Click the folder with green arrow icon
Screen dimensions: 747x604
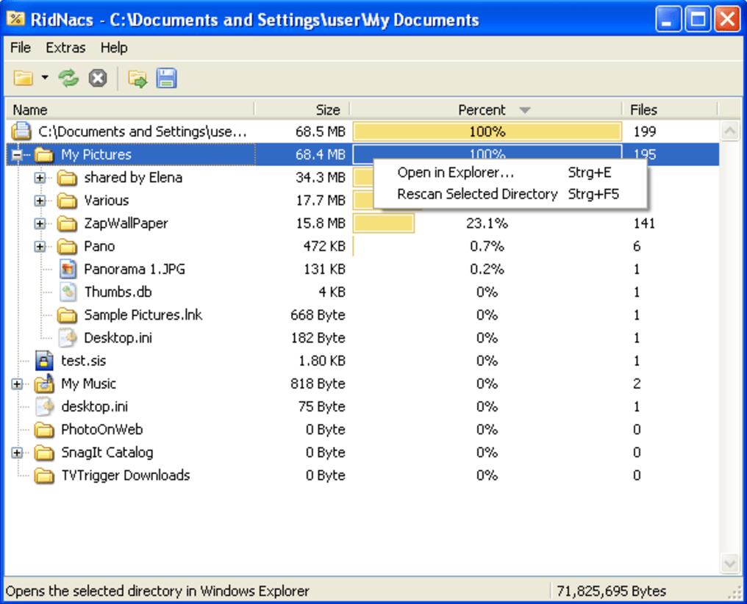(137, 78)
